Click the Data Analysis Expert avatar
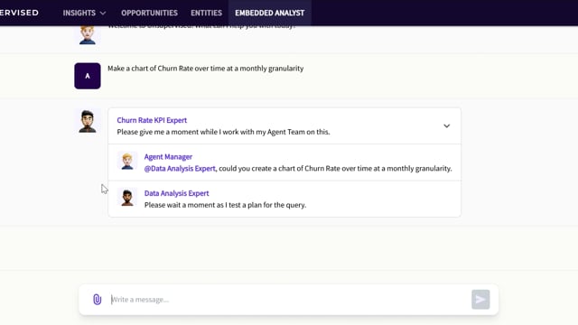The height and width of the screenshot is (325, 578). coord(127,197)
